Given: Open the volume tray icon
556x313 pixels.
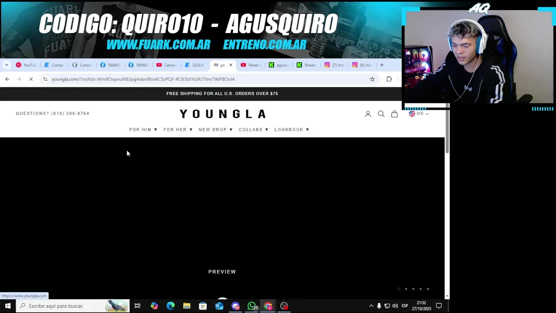Looking at the screenshot, I should [x=395, y=306].
